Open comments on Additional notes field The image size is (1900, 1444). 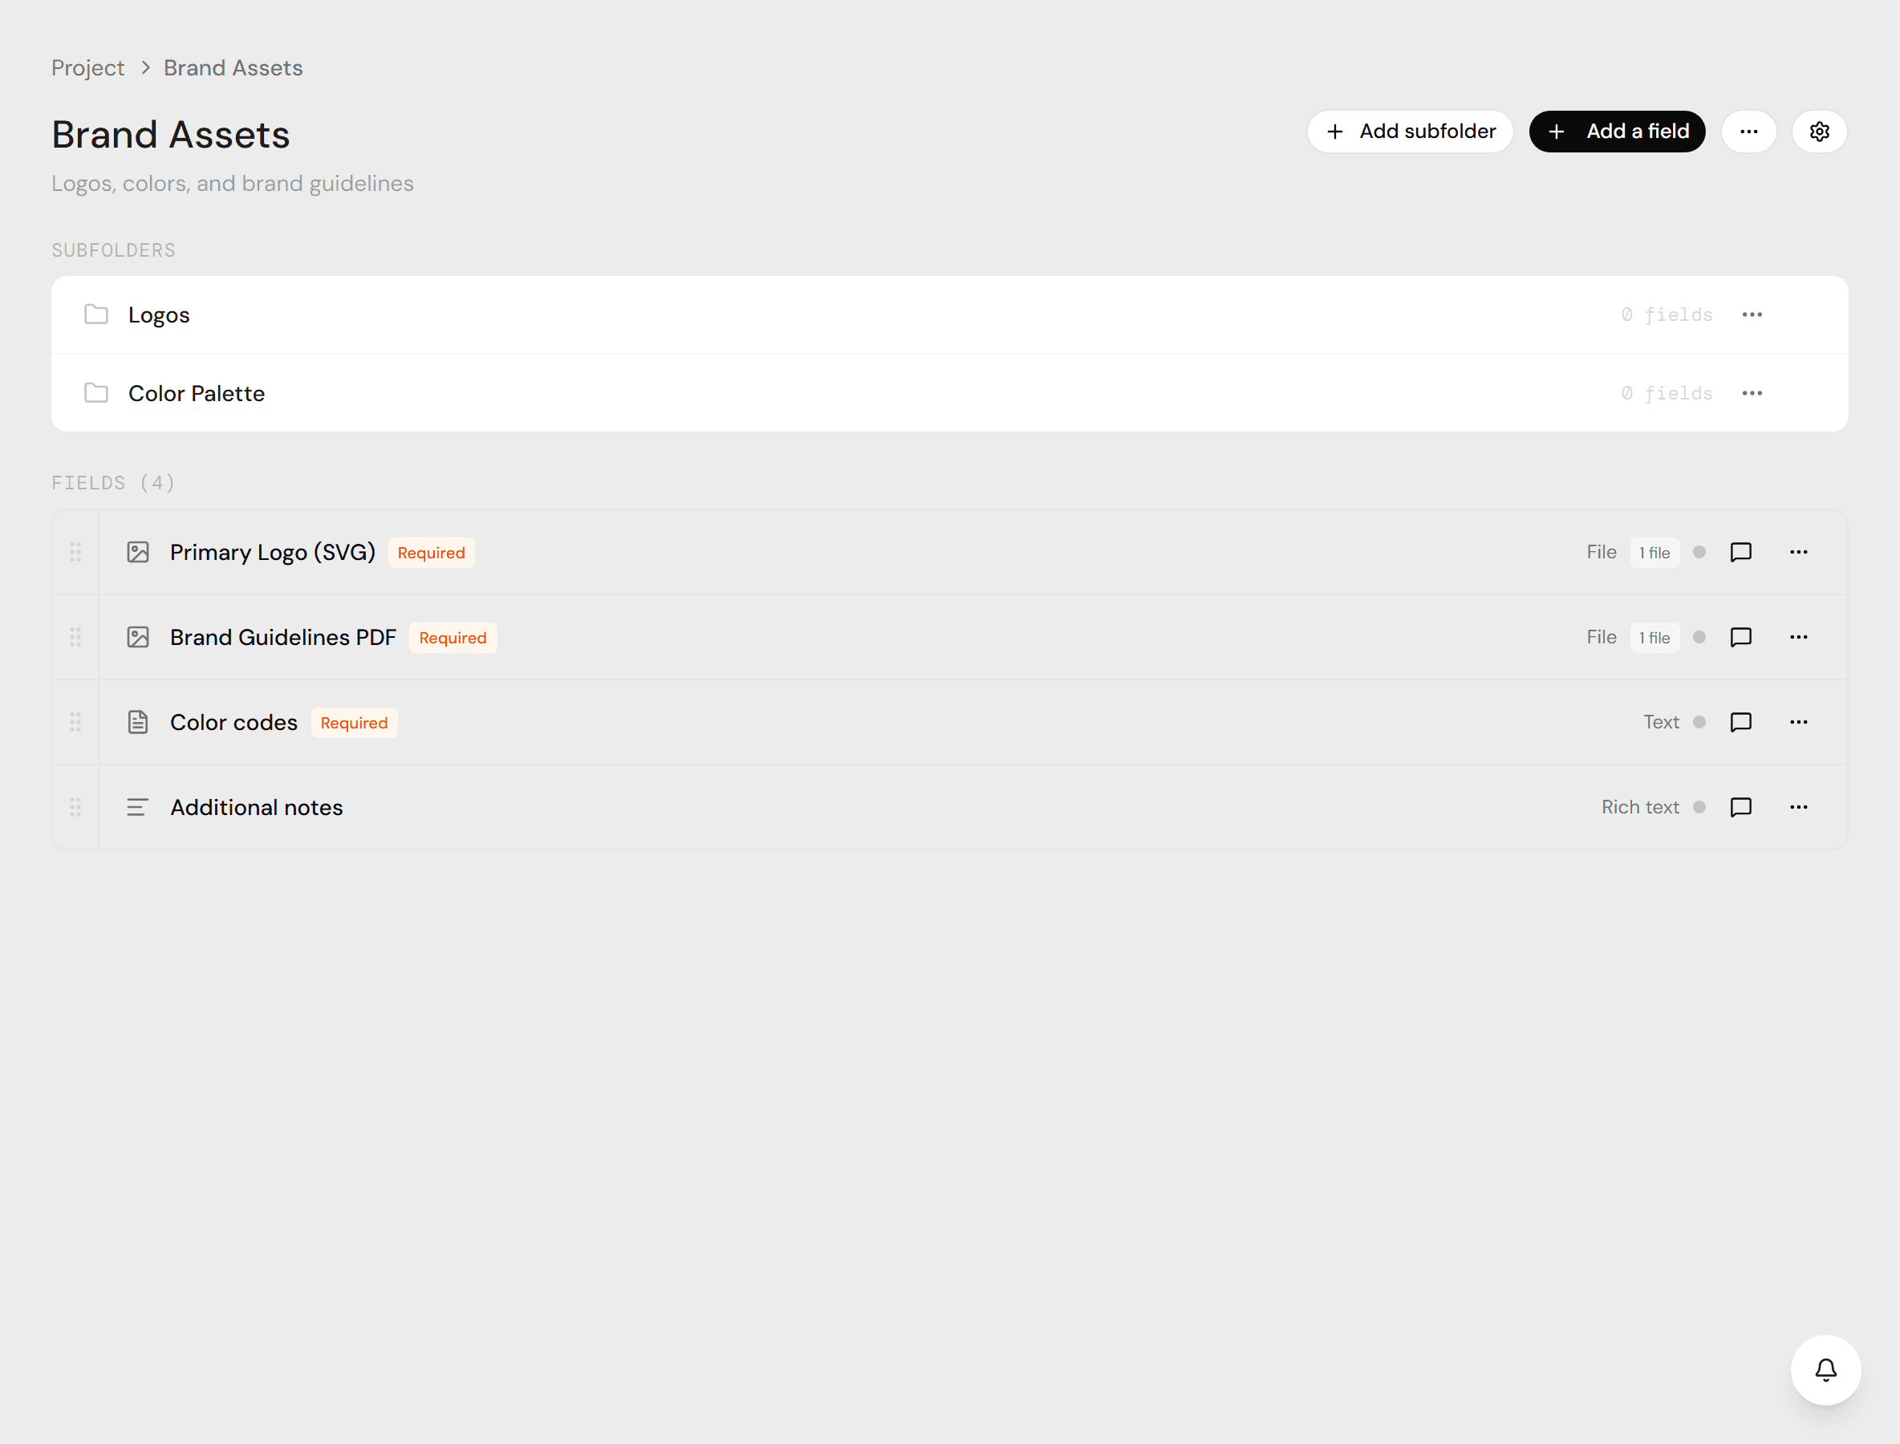pos(1740,807)
